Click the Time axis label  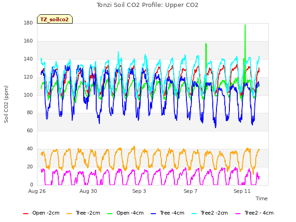click(262, 198)
